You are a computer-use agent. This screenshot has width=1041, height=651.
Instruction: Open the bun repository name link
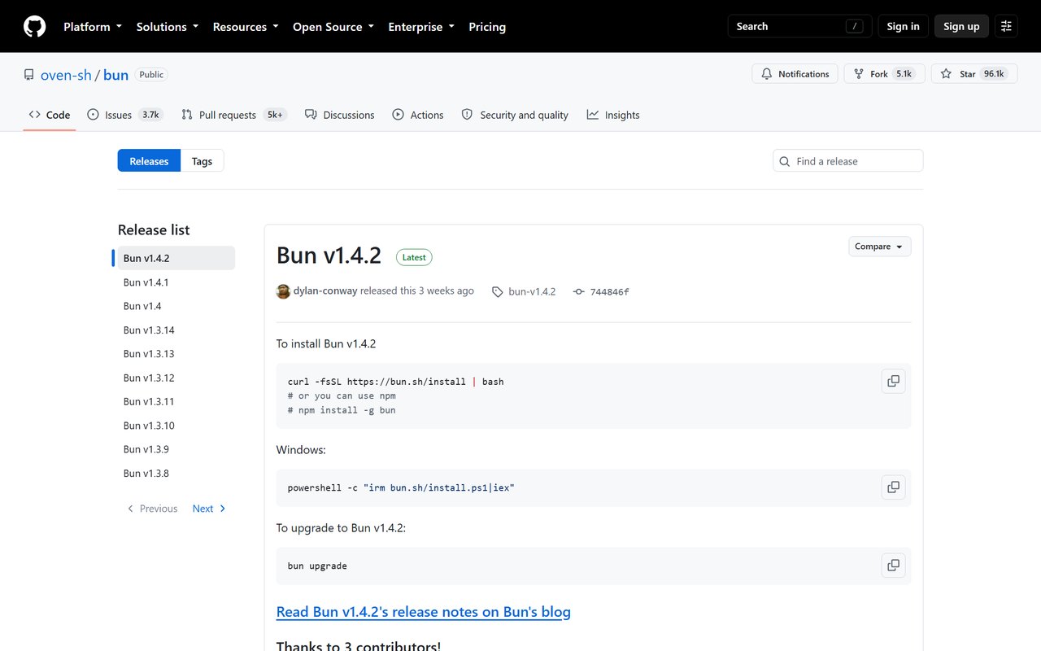click(x=116, y=75)
